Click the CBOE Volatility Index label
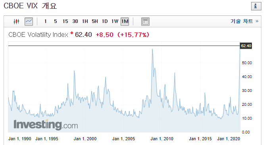 [38, 34]
